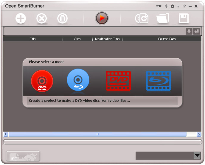This screenshot has height=165, width=205.
Task: Click the enter arrow button in path bar
Action: [x=196, y=31]
